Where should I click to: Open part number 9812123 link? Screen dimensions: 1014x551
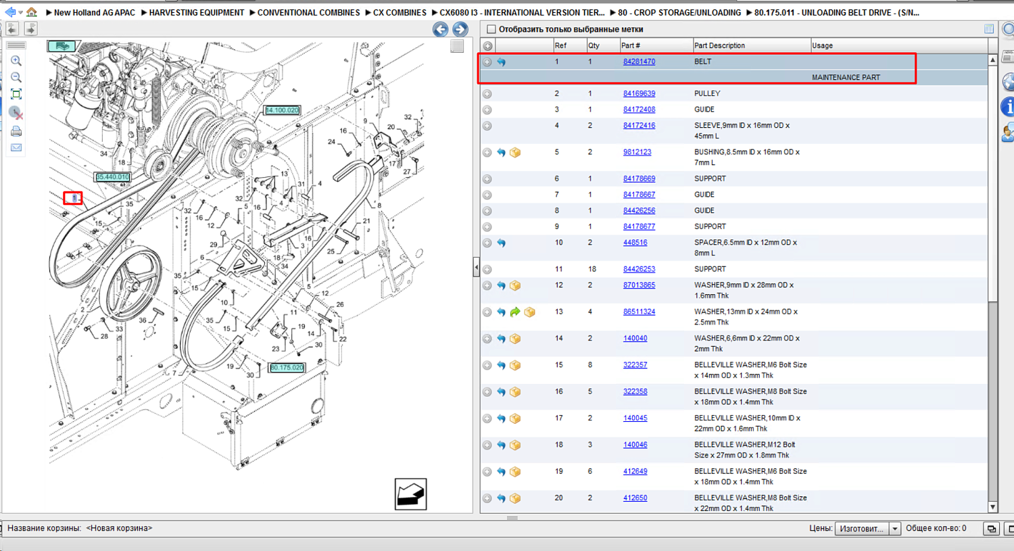point(637,153)
